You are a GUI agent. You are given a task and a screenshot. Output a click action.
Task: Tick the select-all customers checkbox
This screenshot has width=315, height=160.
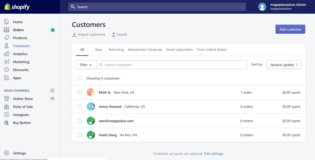coord(80,78)
